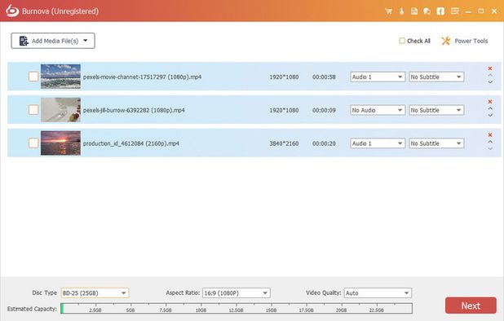This screenshot has width=504, height=321.
Task: Open Audio 1 dropdown for production_id_4612084
Action: (x=378, y=143)
